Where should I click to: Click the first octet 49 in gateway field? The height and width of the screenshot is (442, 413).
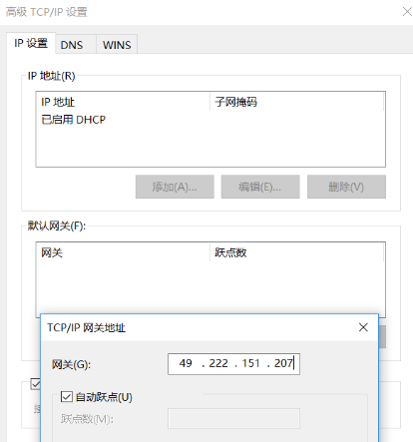click(186, 363)
